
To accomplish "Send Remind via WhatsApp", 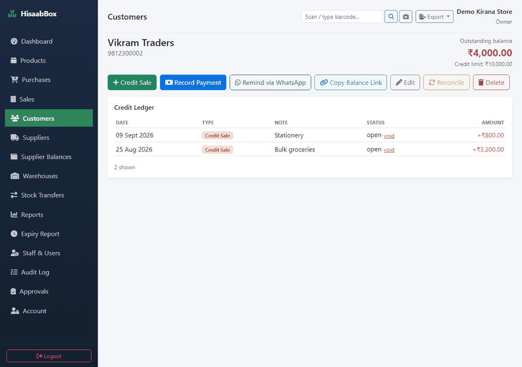I will (270, 82).
